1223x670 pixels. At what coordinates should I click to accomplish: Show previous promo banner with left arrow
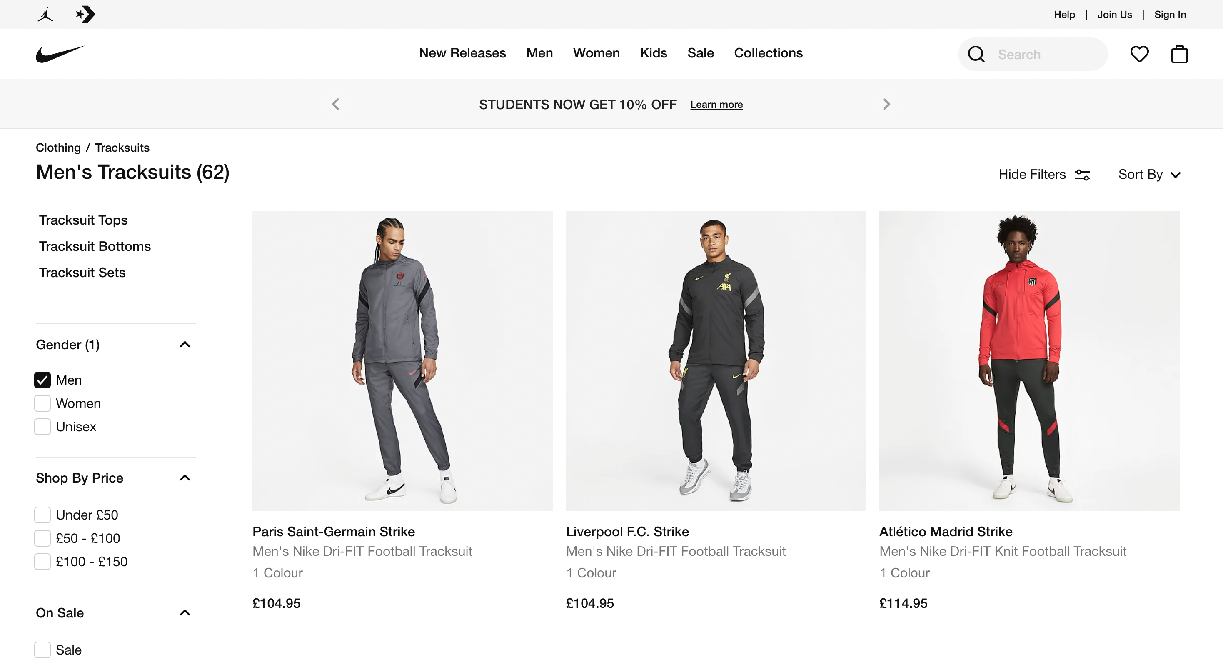click(336, 104)
